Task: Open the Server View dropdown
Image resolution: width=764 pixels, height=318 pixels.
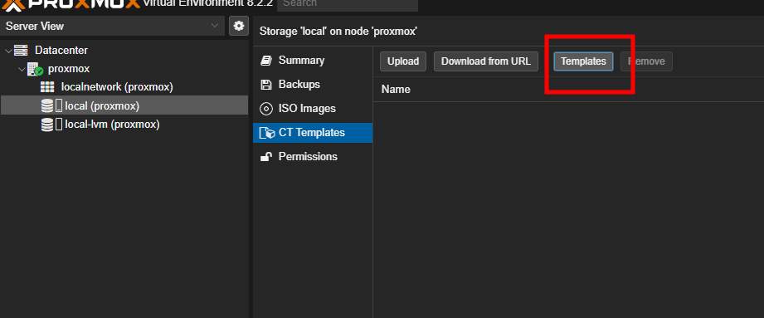Action: click(x=113, y=26)
